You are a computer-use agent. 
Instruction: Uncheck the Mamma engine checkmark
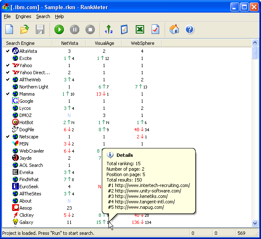coord(8,94)
